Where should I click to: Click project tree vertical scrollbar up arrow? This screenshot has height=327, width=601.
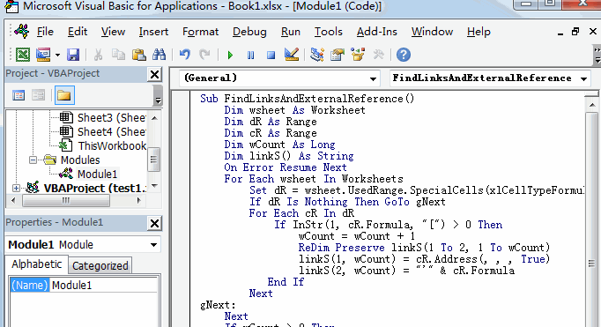[154, 118]
